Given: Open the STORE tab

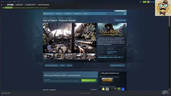Looking at the screenshot, I should (10, 5).
